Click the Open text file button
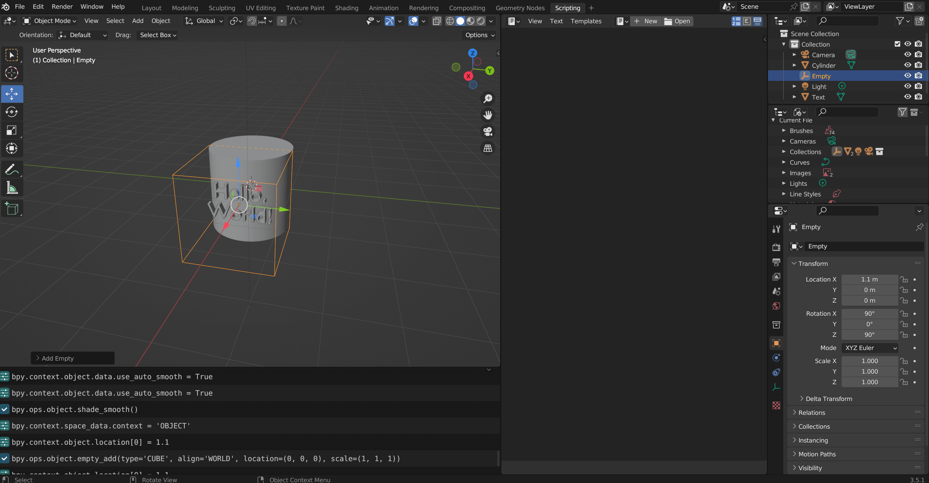Image resolution: width=929 pixels, height=483 pixels. (677, 21)
